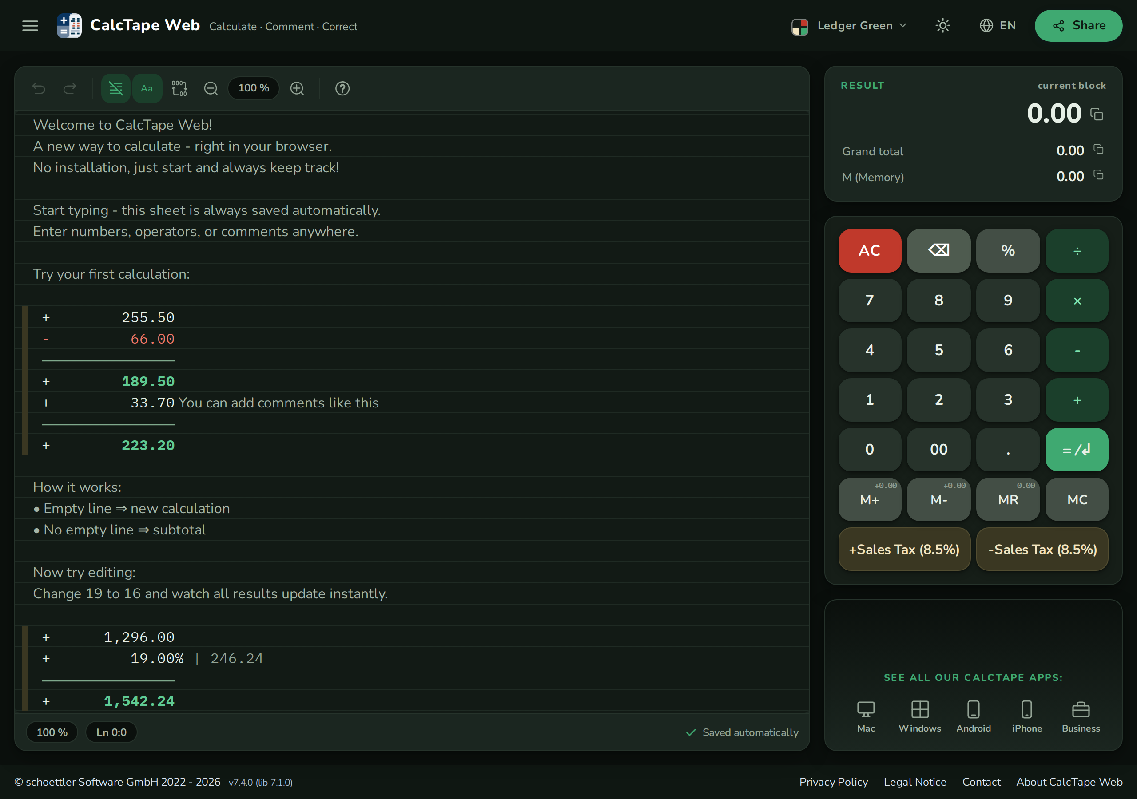The width and height of the screenshot is (1137, 799).
Task: Tap the 00 double zero key
Action: (938, 450)
